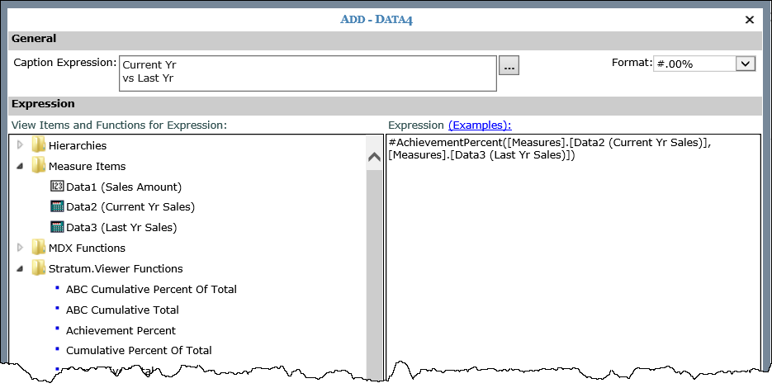Click the Hierarchies folder icon
Viewport: 772px width, 388px height.
click(x=38, y=145)
